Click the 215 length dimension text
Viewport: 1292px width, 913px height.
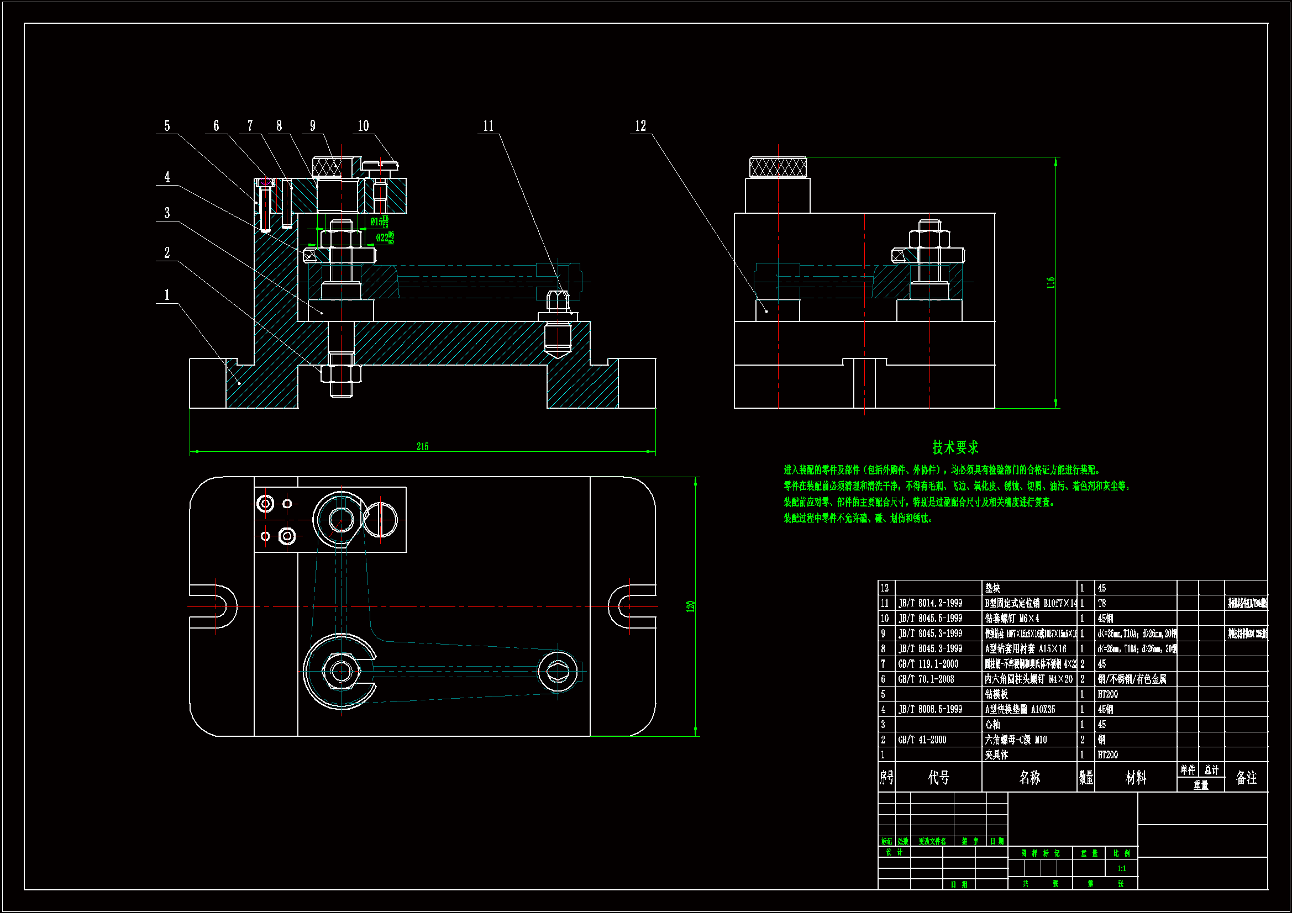[x=422, y=447]
